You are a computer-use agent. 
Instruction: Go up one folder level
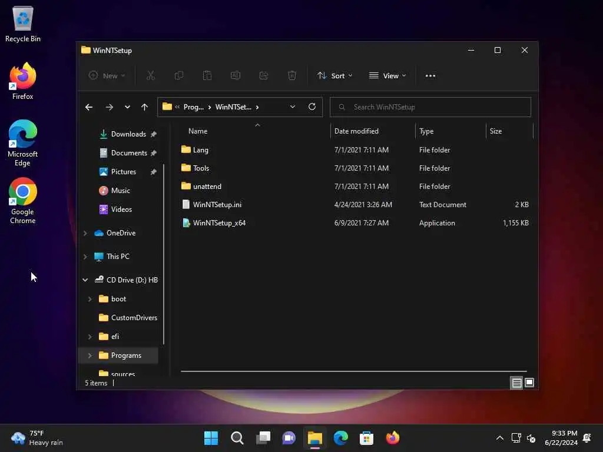[x=145, y=107]
